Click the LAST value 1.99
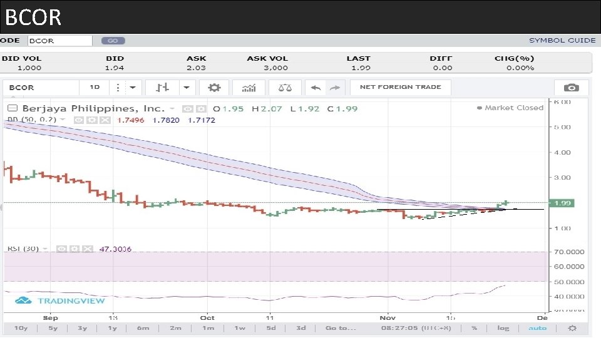Image resolution: width=601 pixels, height=338 pixels. click(361, 68)
